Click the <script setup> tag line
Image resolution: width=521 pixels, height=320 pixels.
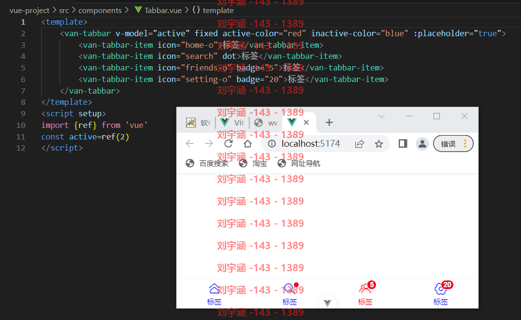click(74, 113)
